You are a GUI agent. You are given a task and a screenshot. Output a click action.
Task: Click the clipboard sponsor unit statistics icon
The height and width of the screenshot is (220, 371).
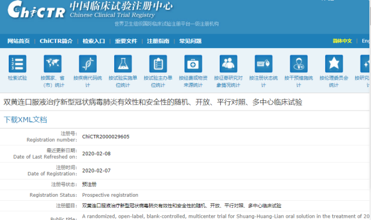pos(158,64)
